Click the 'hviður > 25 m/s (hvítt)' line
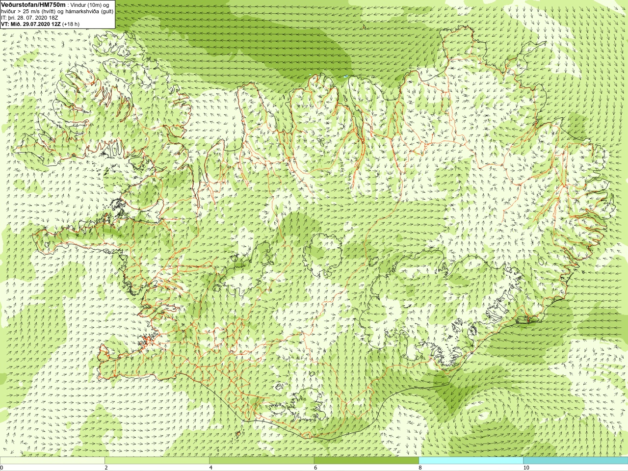 28,11
